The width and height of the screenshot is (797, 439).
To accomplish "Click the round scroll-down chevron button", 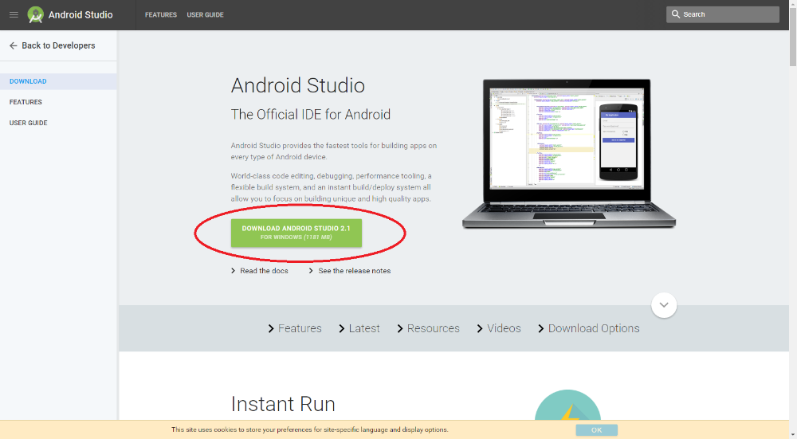I will [664, 305].
